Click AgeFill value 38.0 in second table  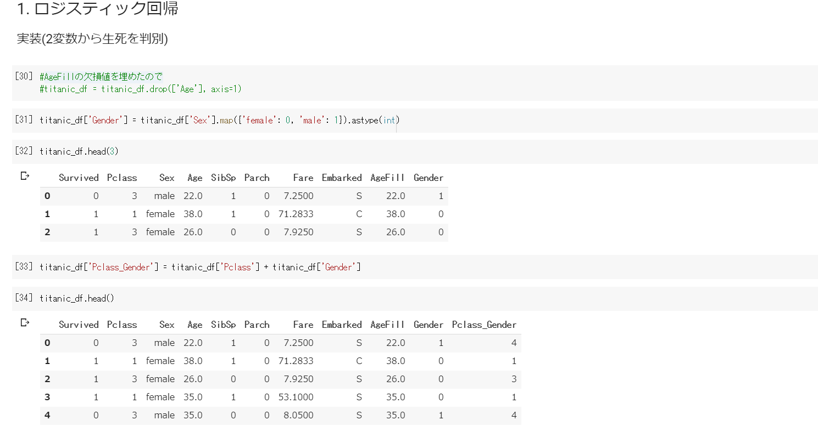tap(396, 361)
